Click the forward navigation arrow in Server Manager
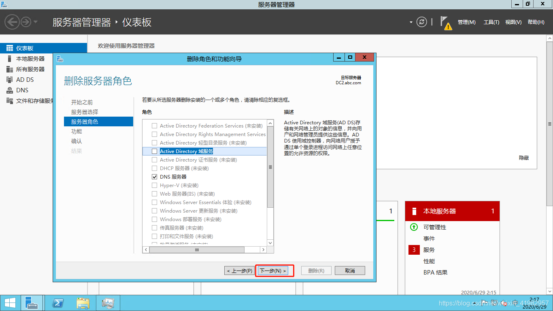The image size is (553, 311). pyautogui.click(x=26, y=22)
